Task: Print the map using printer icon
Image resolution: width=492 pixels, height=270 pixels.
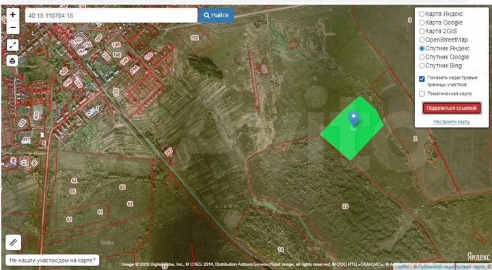Action: 12,61
